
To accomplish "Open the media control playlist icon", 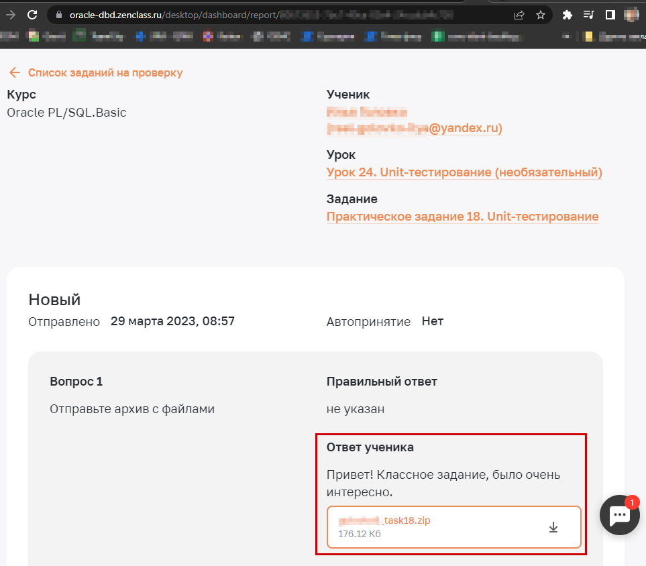I will click(588, 14).
